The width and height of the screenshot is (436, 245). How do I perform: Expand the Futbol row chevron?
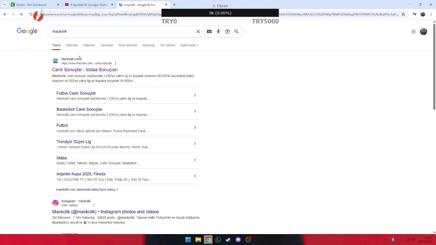pos(195,127)
